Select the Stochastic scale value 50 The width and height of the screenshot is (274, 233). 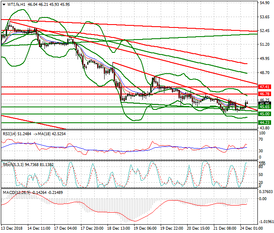[261, 175]
